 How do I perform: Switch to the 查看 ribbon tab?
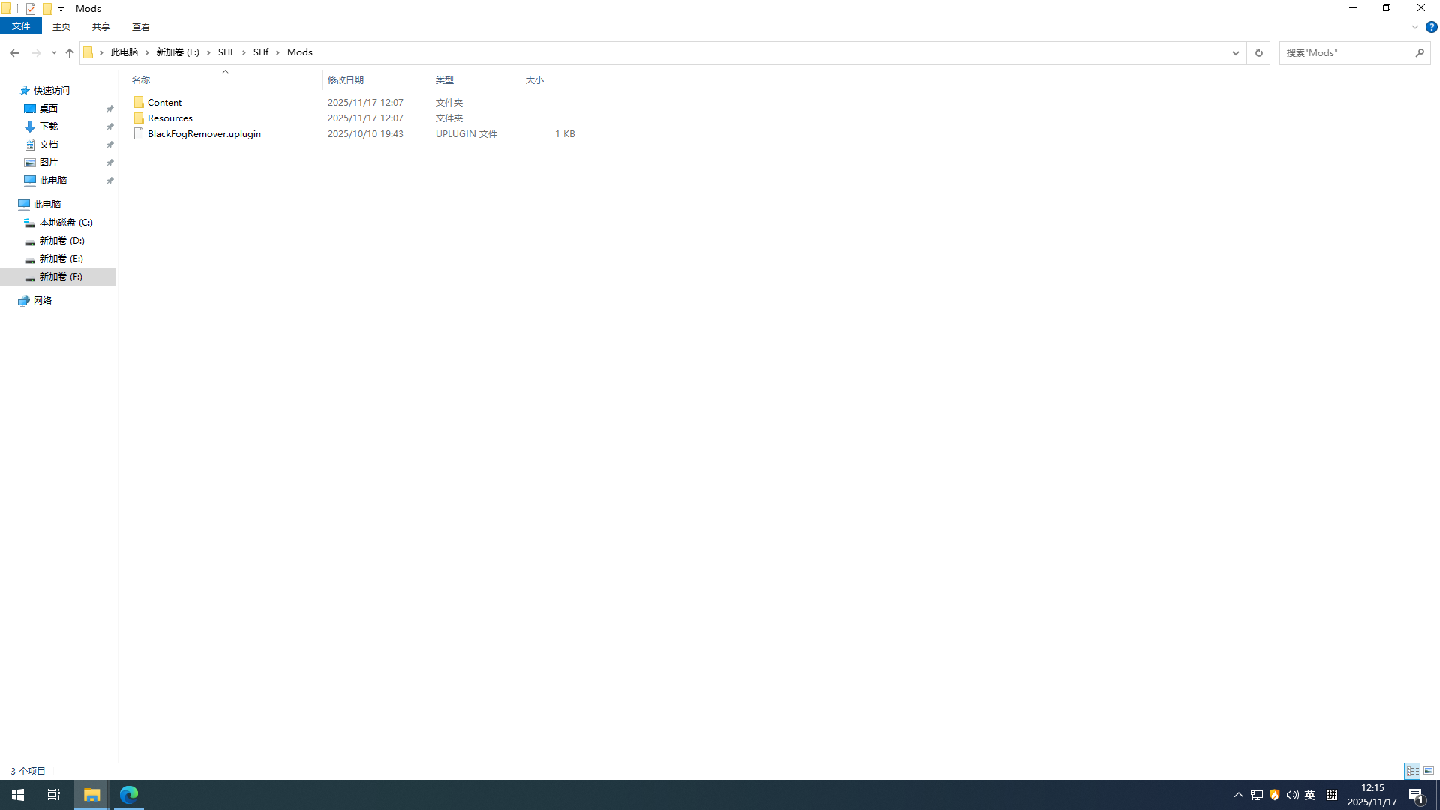[140, 26]
